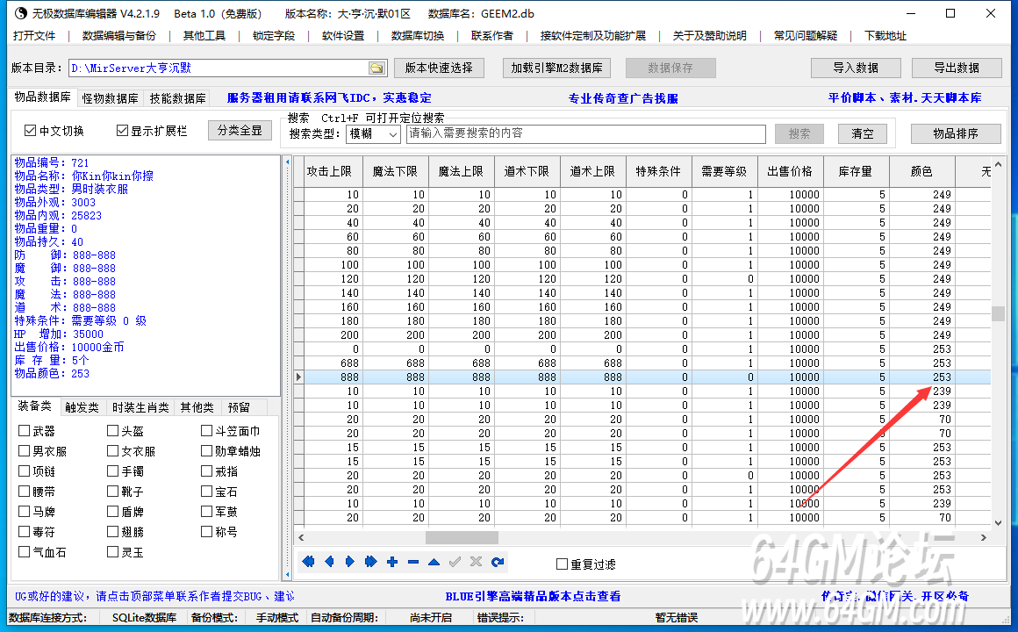
Task: Check the 气血石 category box
Action: (x=25, y=551)
